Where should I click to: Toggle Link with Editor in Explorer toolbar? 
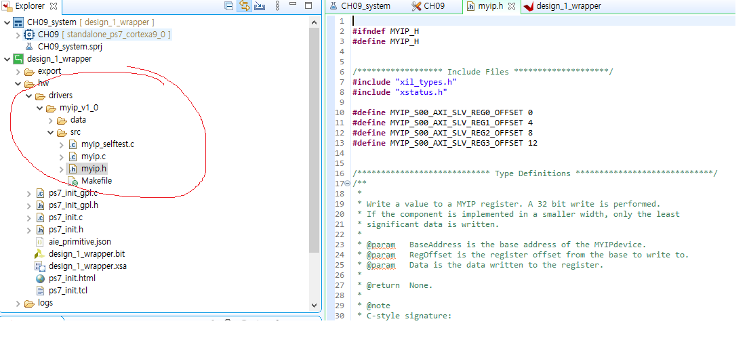[x=244, y=6]
